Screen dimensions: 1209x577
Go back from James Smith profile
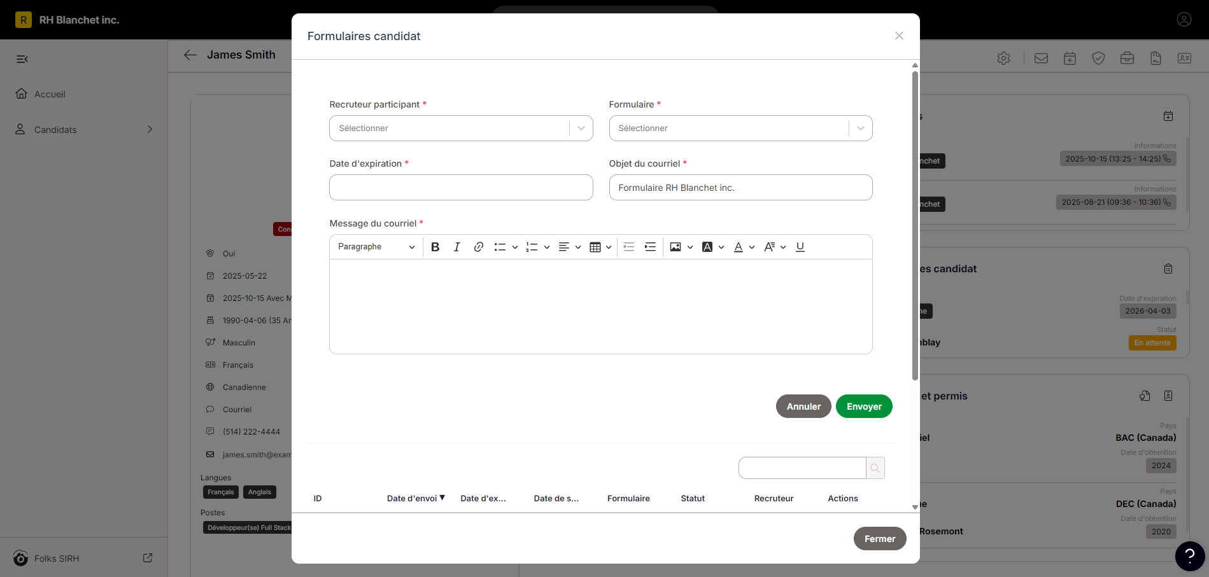click(190, 55)
